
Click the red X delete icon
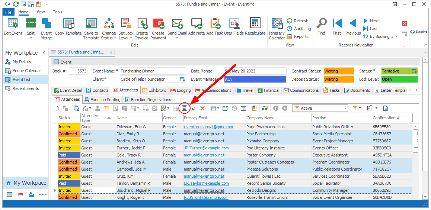202,108
